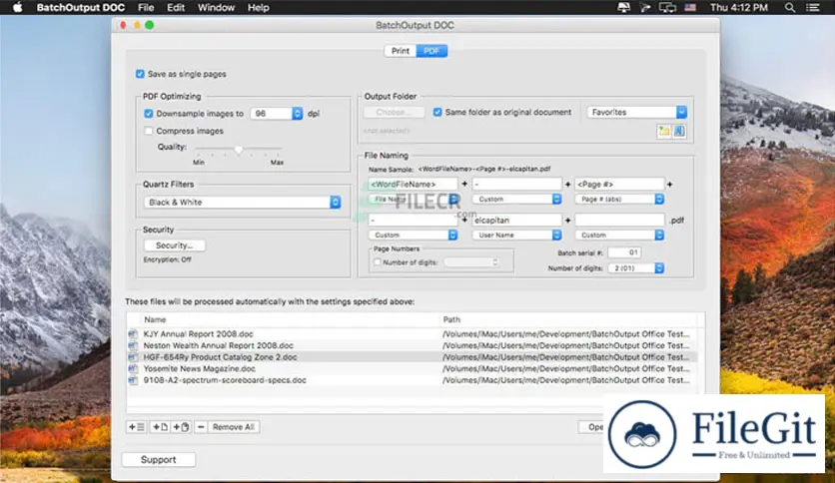Toggle Downsample images checkbox
The image size is (835, 483).
click(149, 114)
